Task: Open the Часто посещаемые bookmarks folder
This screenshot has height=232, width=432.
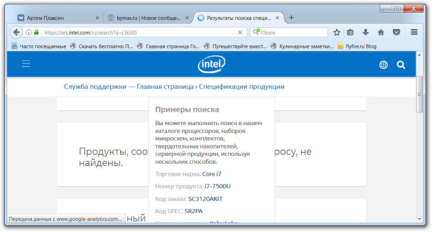Action: pos(39,46)
